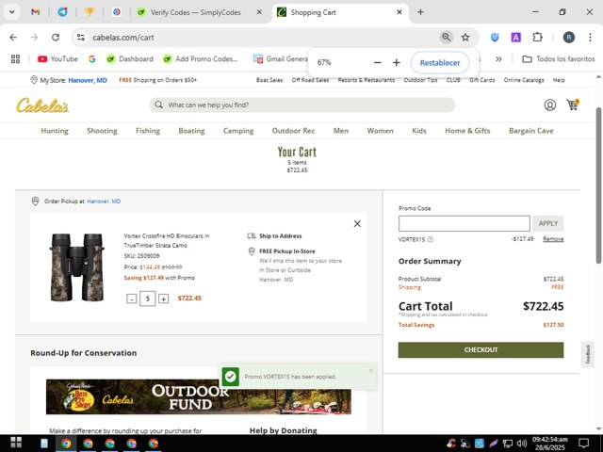603x452 pixels.
Task: Select FREE Pickup In-Store option
Action: coord(282,251)
